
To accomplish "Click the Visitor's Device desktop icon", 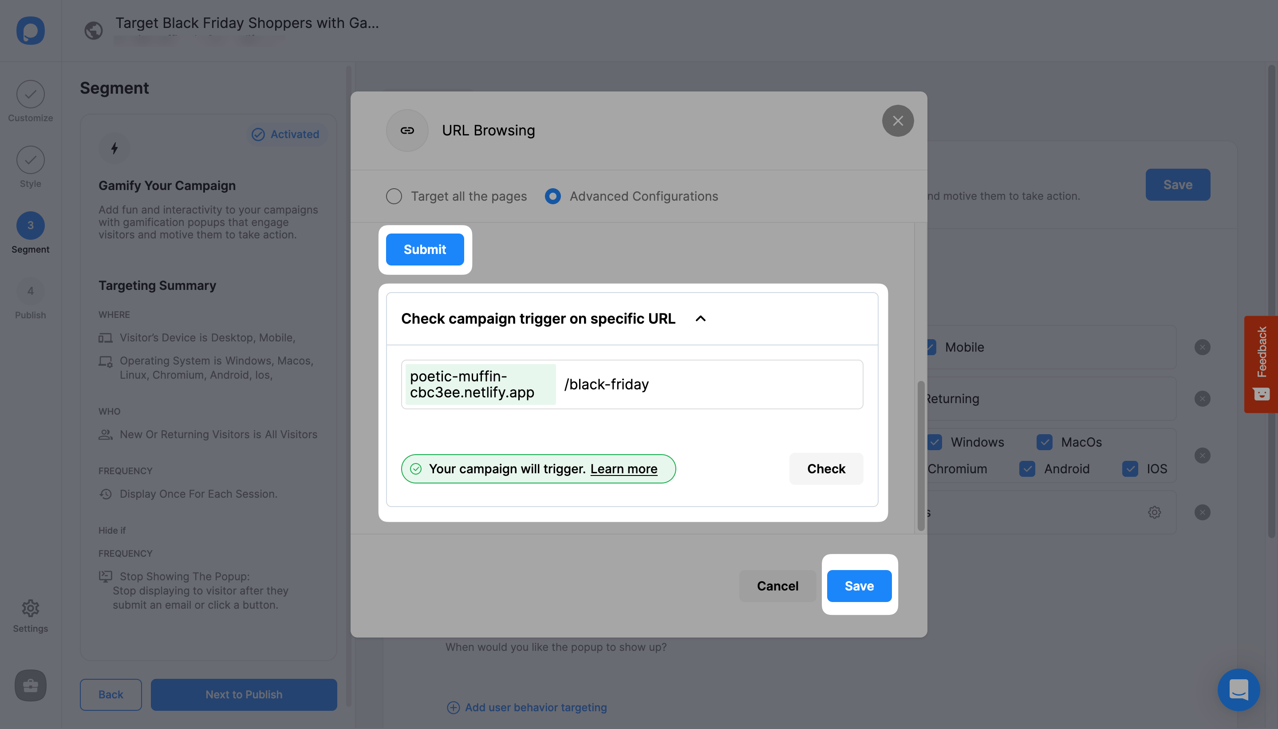I will (x=104, y=337).
